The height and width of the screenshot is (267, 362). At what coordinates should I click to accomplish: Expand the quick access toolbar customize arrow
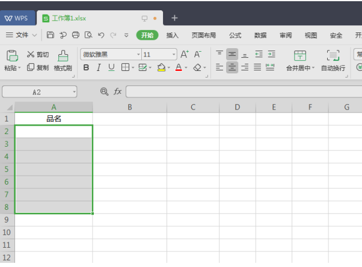(x=126, y=35)
